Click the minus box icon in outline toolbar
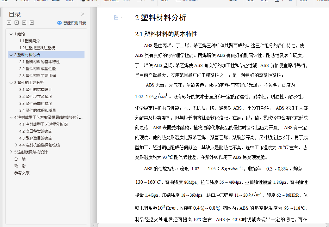 click(x=32, y=23)
